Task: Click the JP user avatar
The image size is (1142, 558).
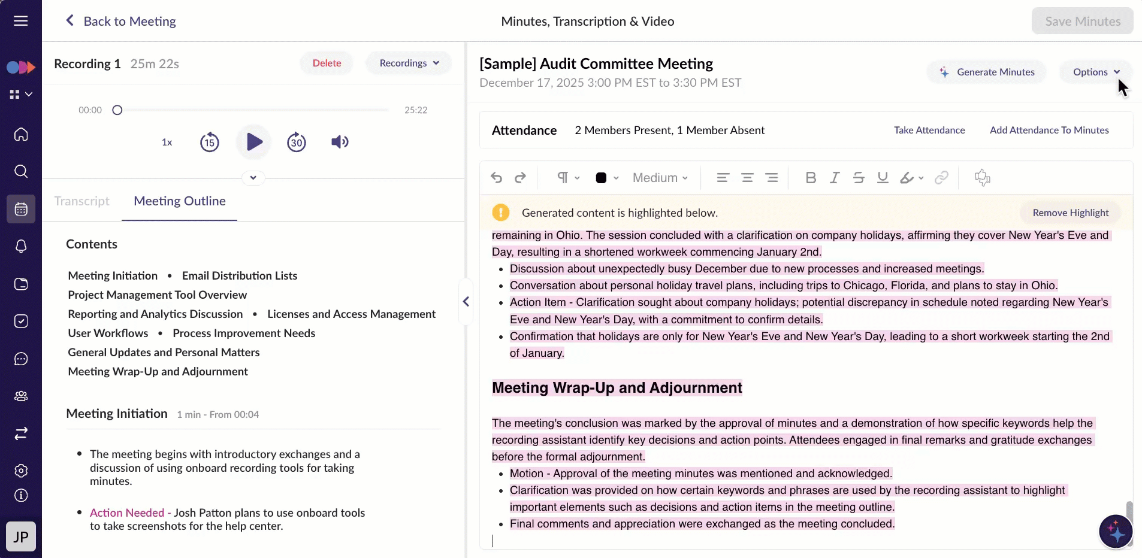Action: tap(21, 536)
